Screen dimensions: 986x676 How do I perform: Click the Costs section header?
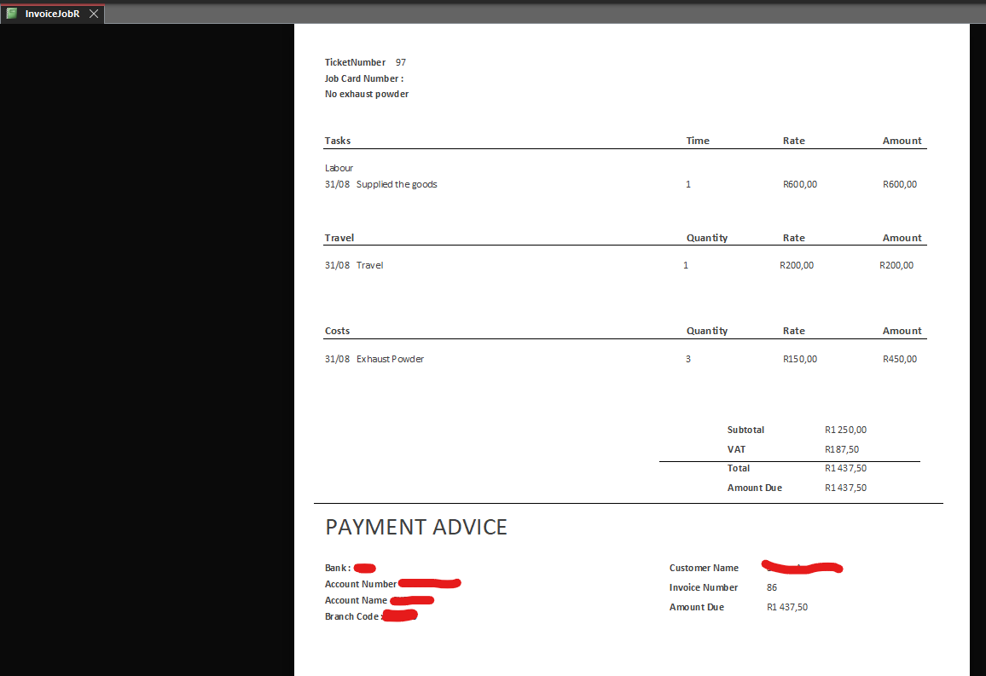point(337,331)
